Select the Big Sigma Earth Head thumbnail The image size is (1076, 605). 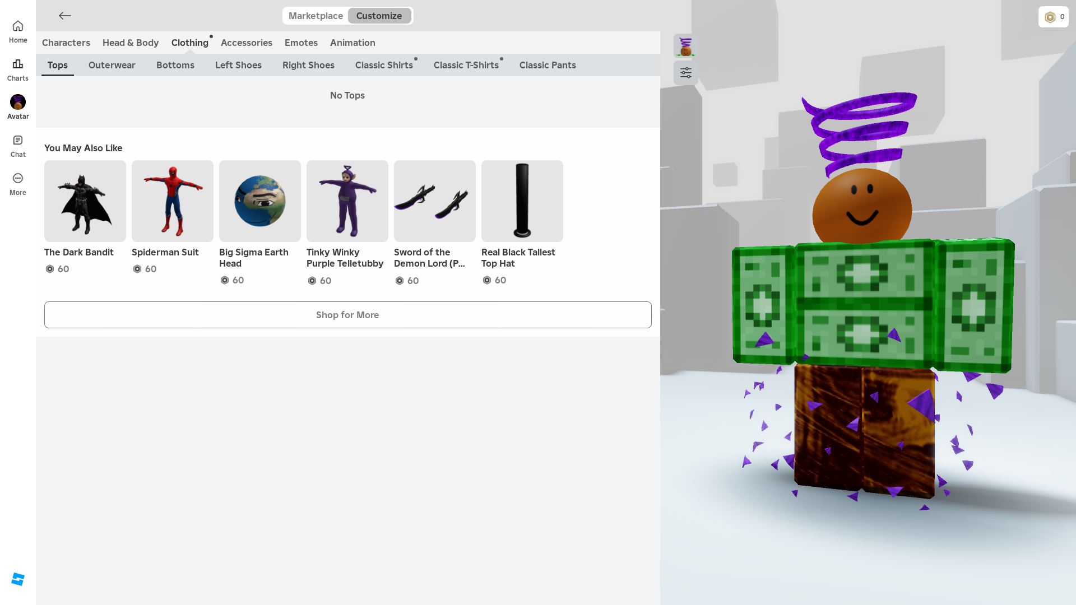[260, 201]
